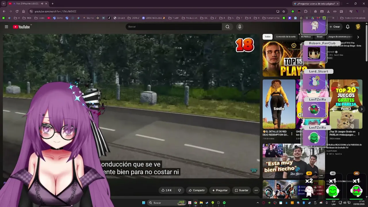This screenshot has width=368, height=207.
Task: Mute the YouTube tab audio icon
Action: click(42, 3)
